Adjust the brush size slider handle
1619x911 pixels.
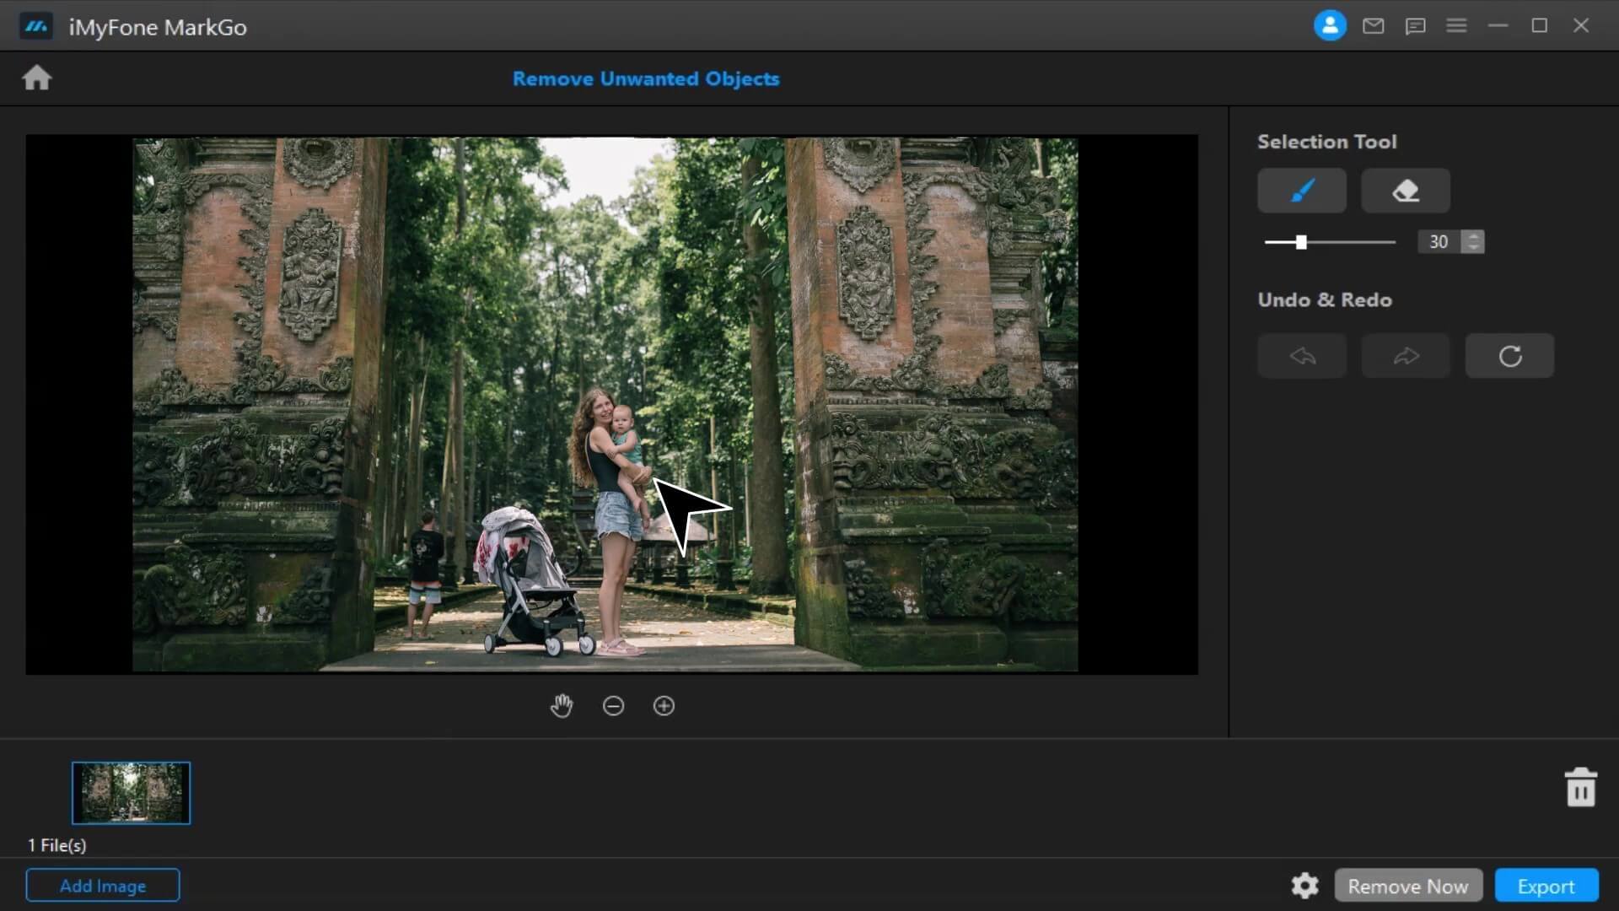1301,242
